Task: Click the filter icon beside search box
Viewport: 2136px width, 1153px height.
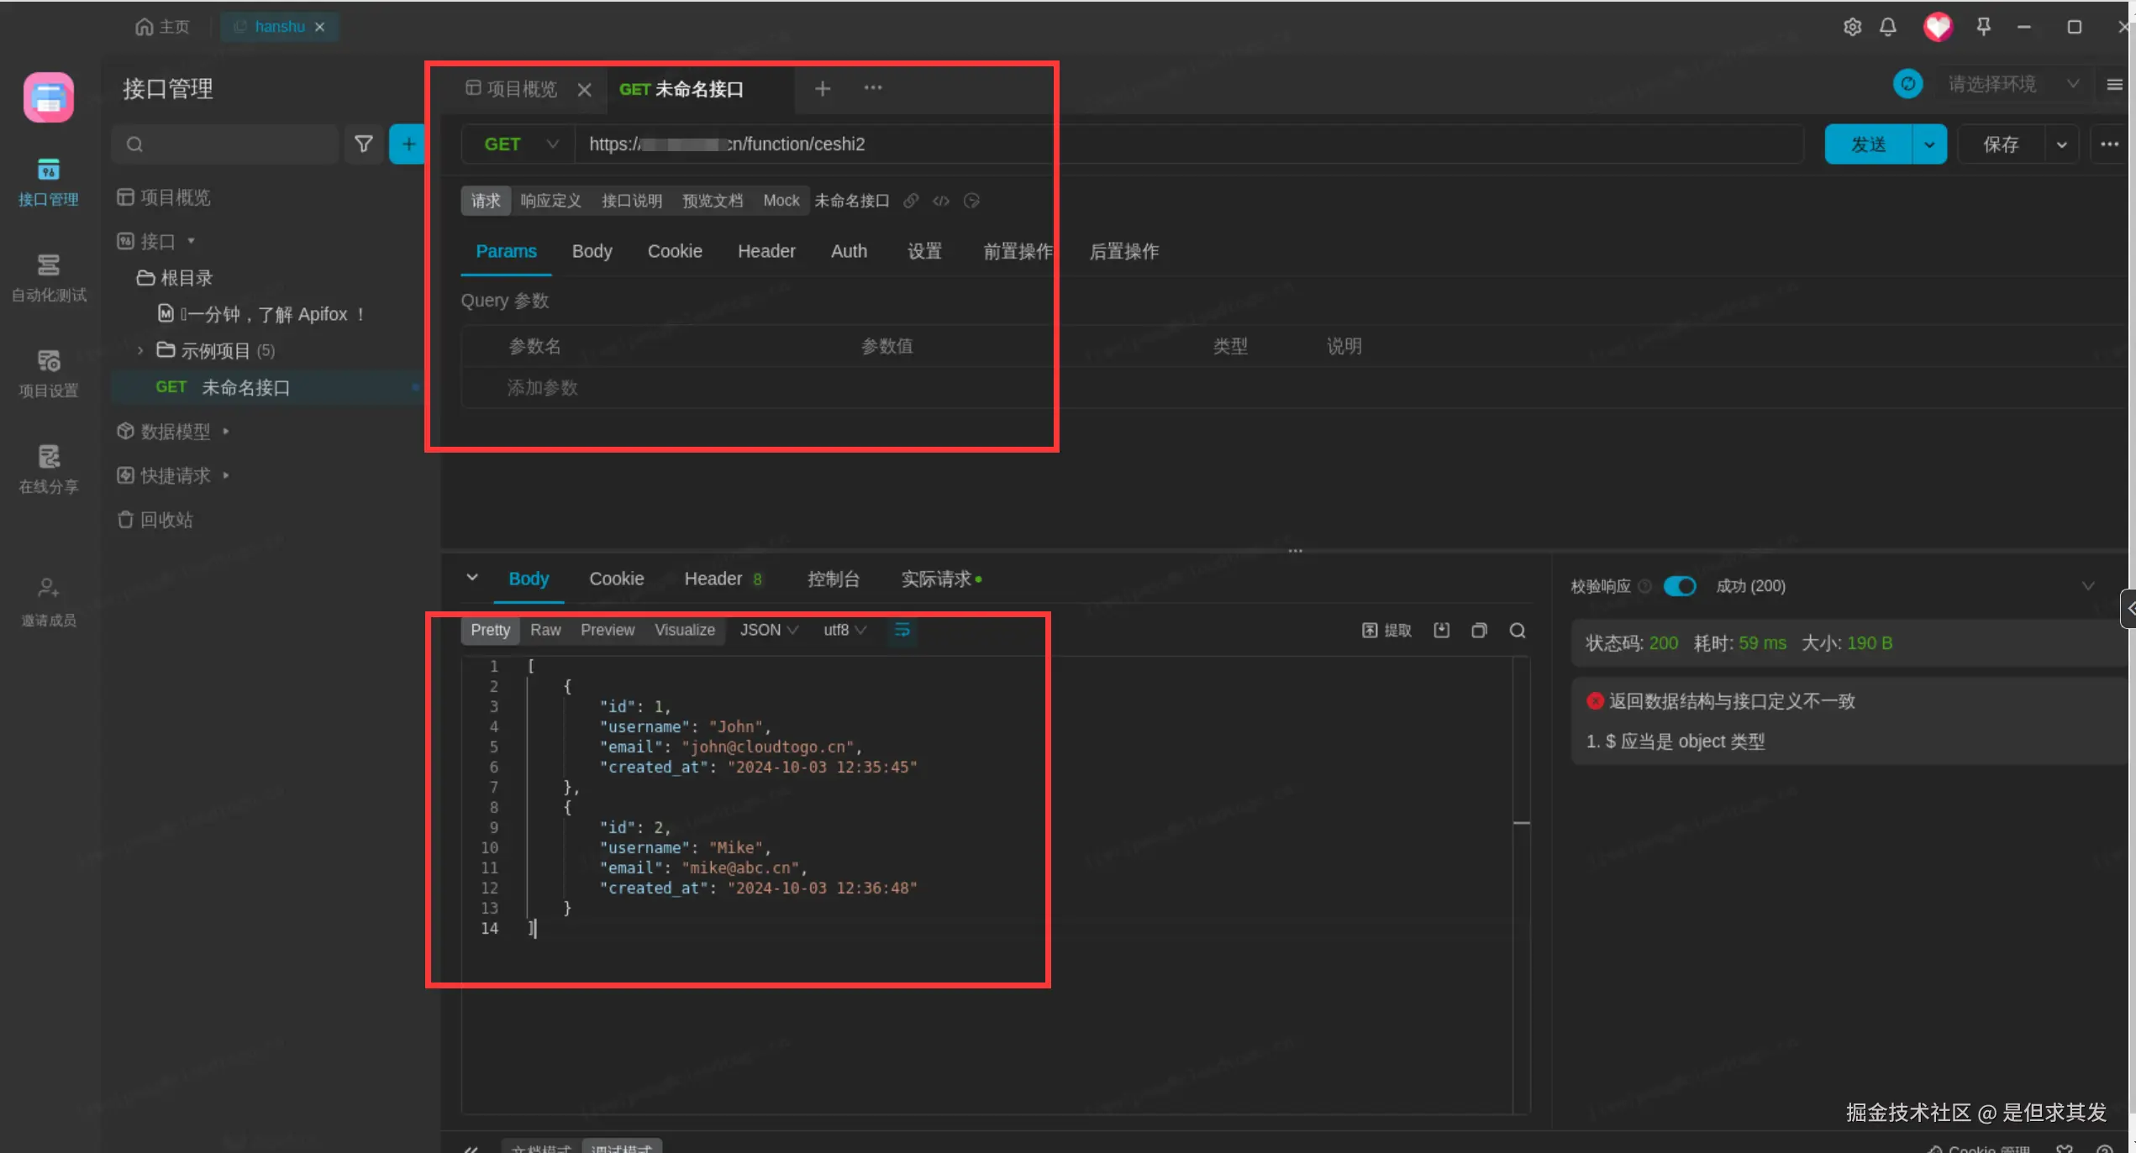Action: pyautogui.click(x=363, y=144)
